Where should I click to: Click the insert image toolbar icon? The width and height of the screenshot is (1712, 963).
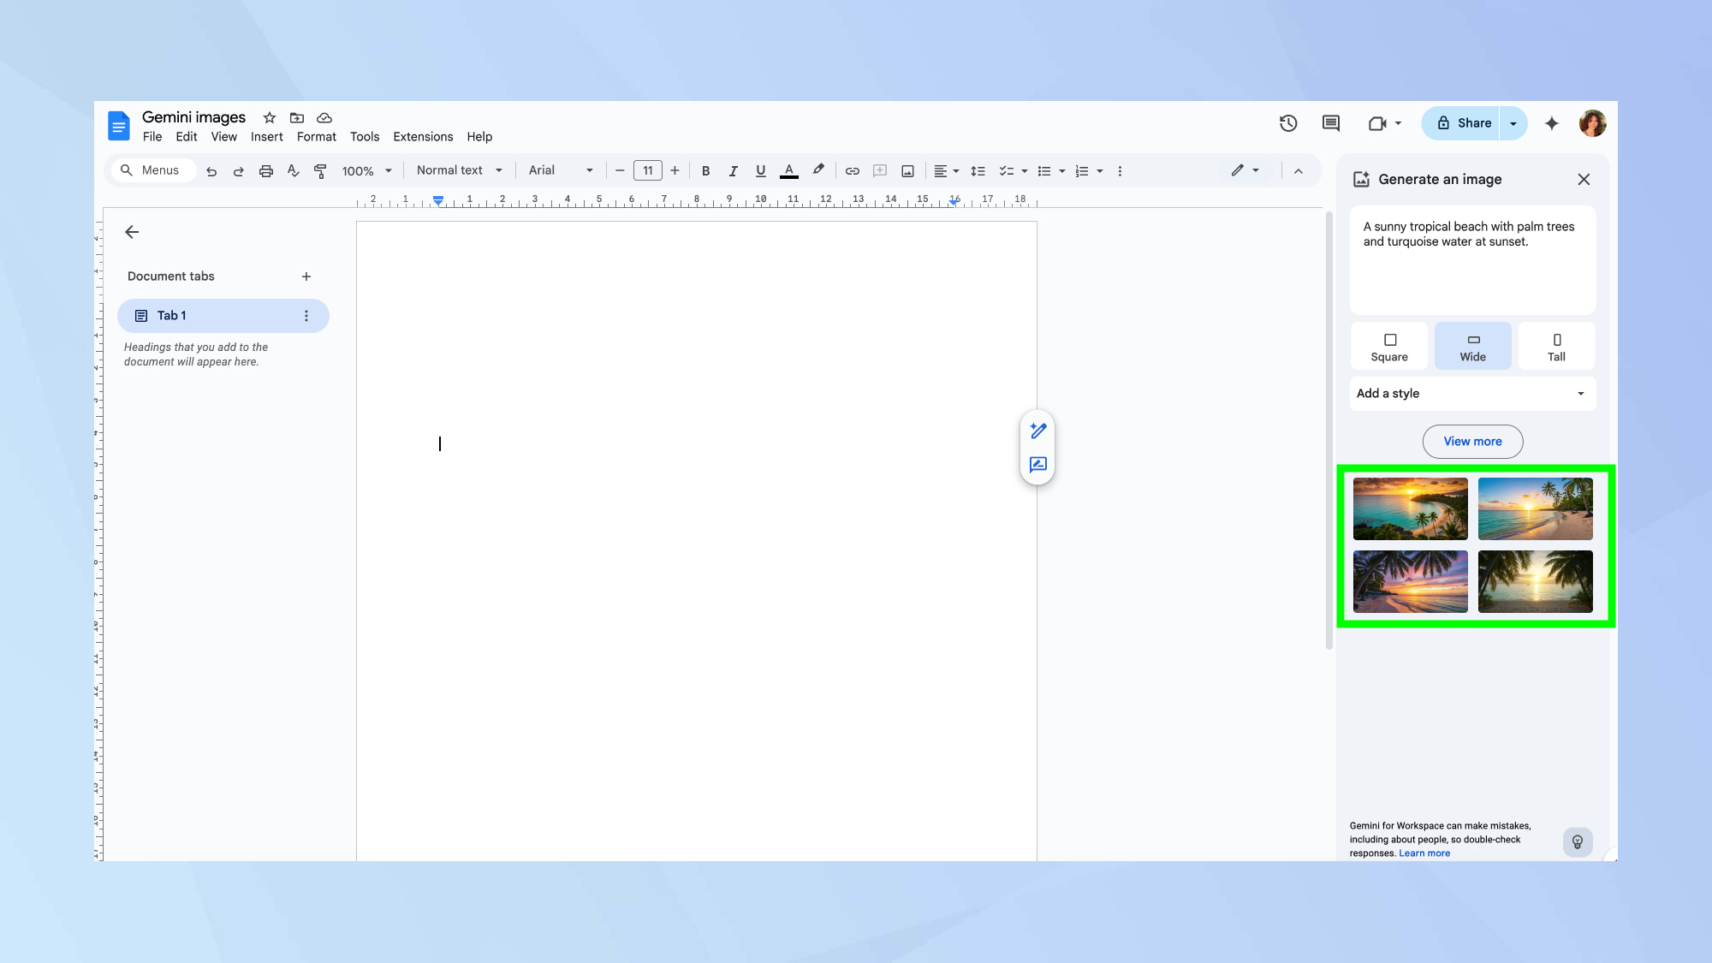907,171
